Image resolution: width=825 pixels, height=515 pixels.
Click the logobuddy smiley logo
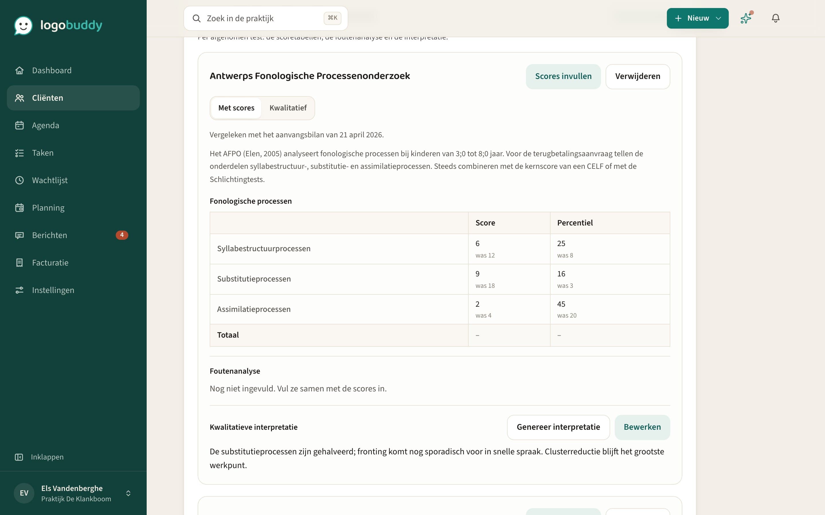click(23, 25)
